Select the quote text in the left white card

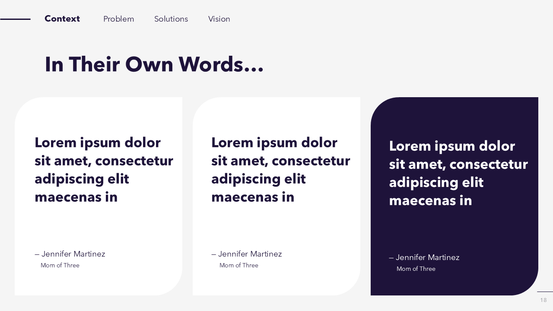pyautogui.click(x=104, y=169)
